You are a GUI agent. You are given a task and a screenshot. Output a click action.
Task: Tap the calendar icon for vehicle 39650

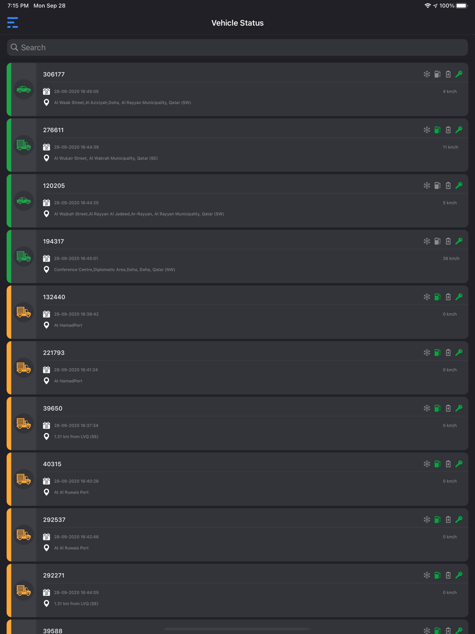tap(47, 425)
